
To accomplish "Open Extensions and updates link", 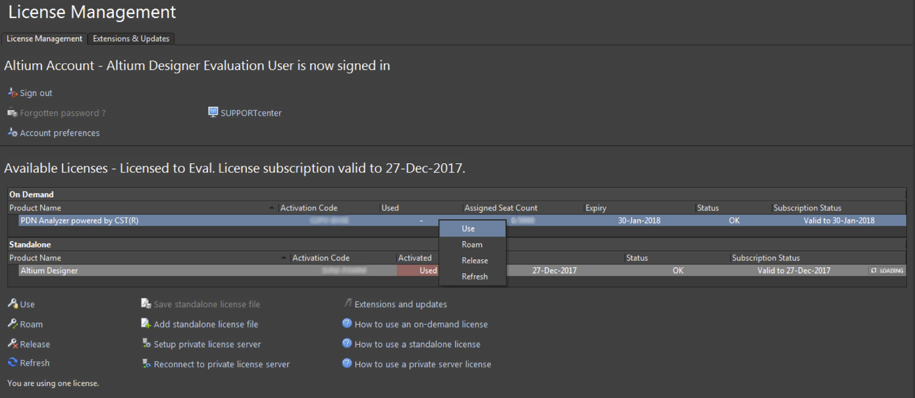I will (400, 304).
